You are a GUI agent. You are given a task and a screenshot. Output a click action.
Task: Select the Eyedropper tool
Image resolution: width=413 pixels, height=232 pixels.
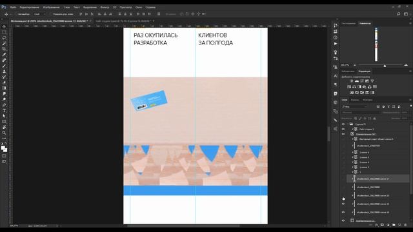click(x=4, y=55)
